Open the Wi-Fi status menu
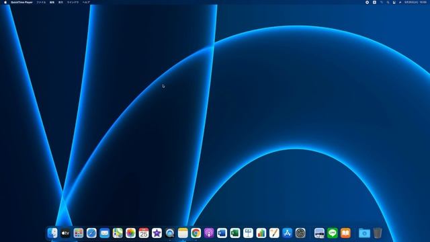 [382, 2]
